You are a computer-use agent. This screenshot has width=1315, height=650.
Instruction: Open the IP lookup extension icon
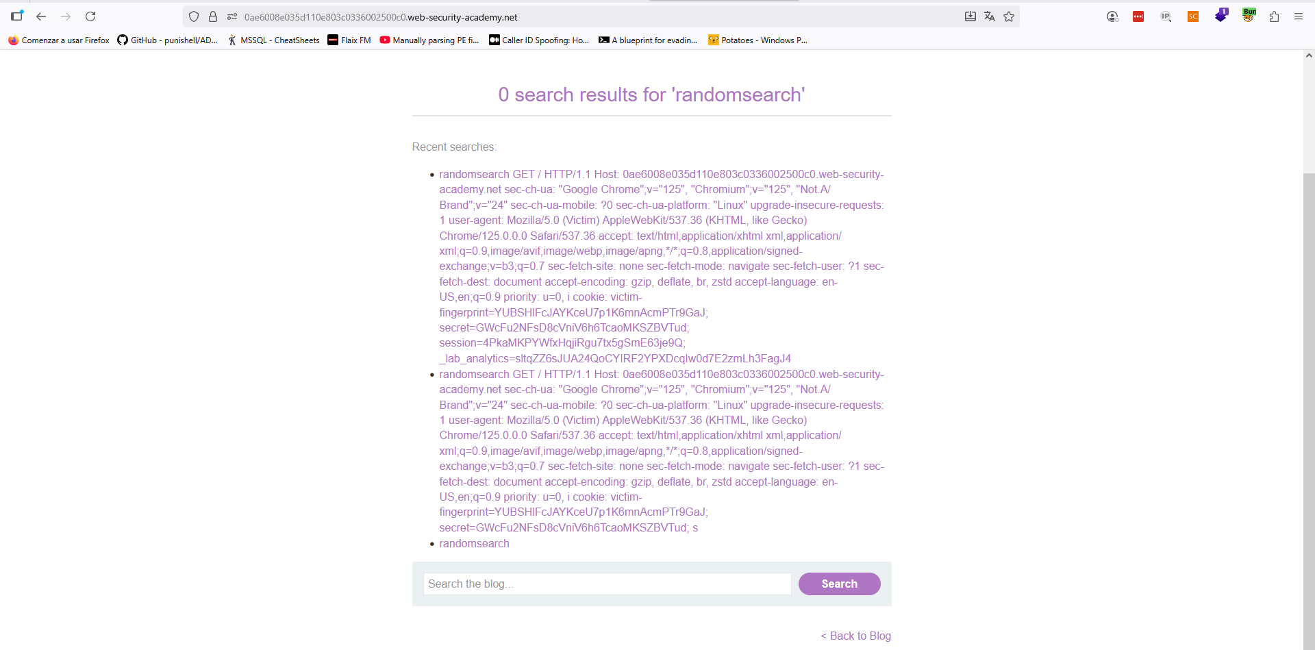click(x=1166, y=16)
